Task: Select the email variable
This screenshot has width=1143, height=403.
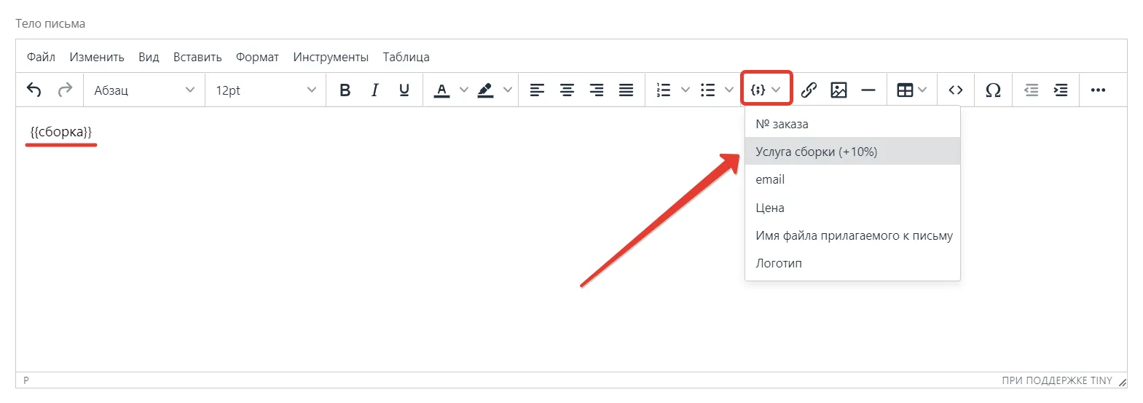Action: [x=852, y=179]
